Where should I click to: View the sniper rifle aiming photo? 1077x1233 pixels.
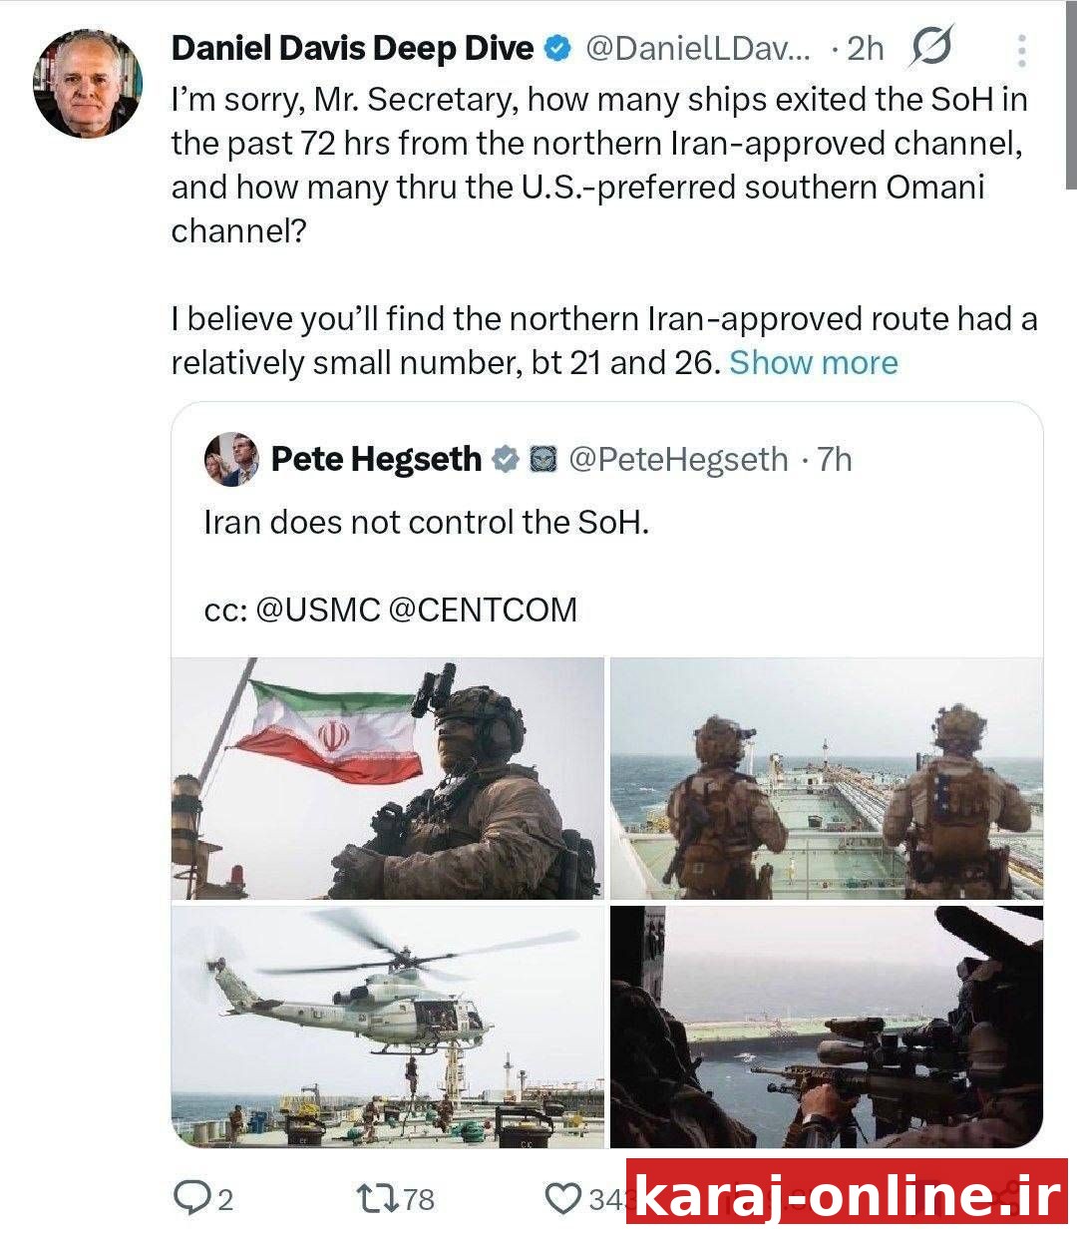(827, 1027)
